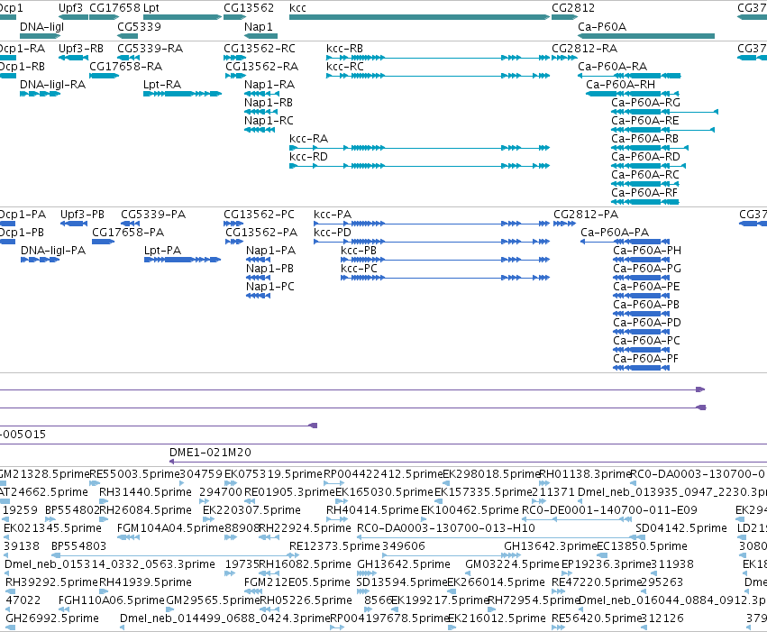This screenshot has height=632, width=767.
Task: Click the Nap1-PC protein label
Action: 270,286
